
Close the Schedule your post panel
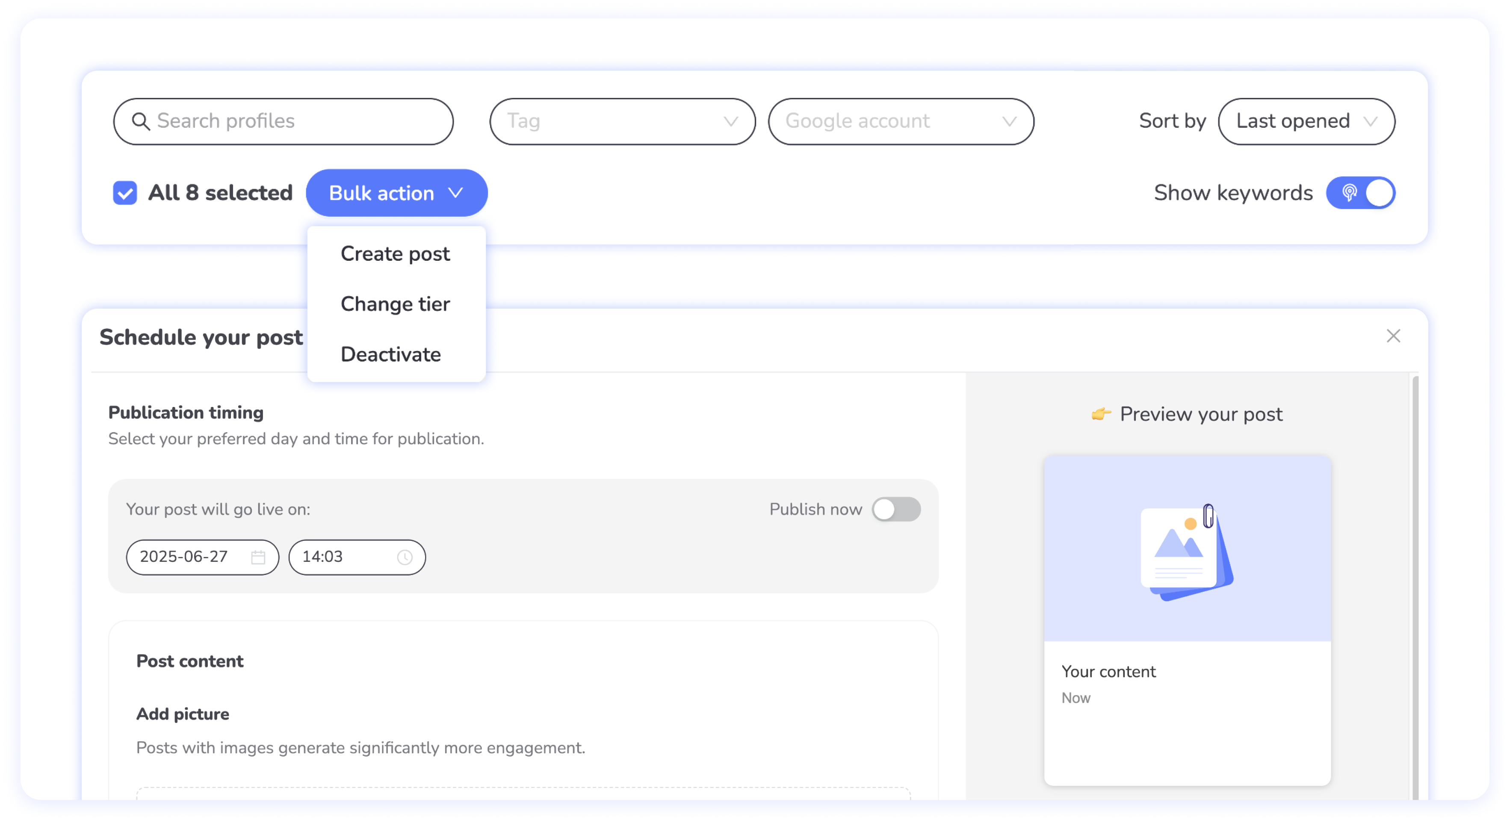(x=1393, y=336)
